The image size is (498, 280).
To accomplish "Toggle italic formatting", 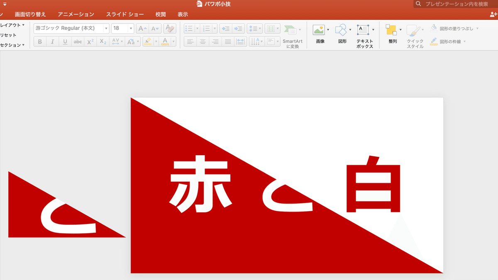I will [52, 41].
